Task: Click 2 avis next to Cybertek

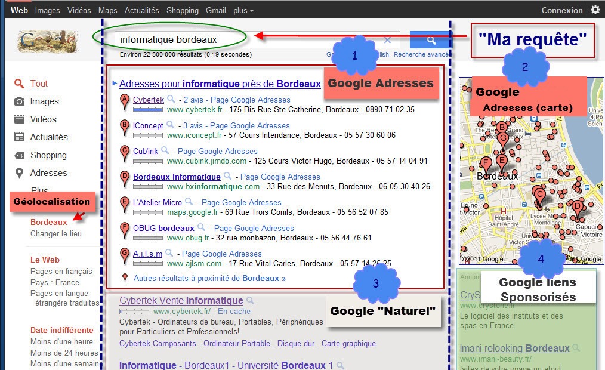Action: pos(193,100)
